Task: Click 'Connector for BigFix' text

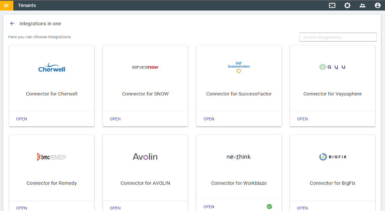Action: click(332, 183)
